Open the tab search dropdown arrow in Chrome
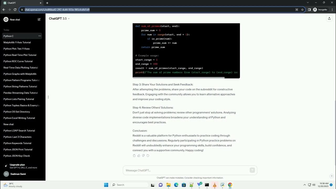336x189 pixels. click(308, 3)
